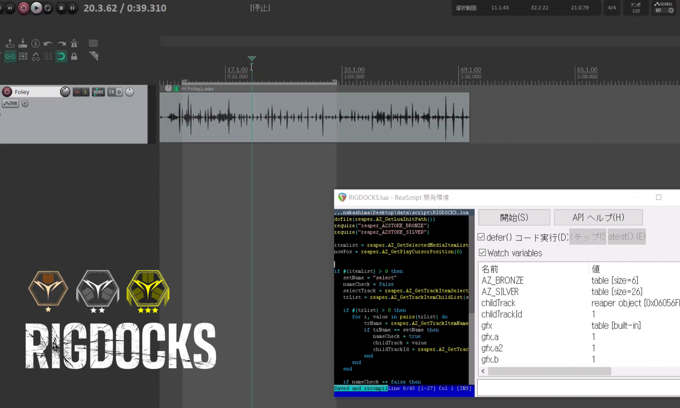Toggle Foley track FX bypass power button
The width and height of the screenshot is (680, 408).
(x=119, y=92)
